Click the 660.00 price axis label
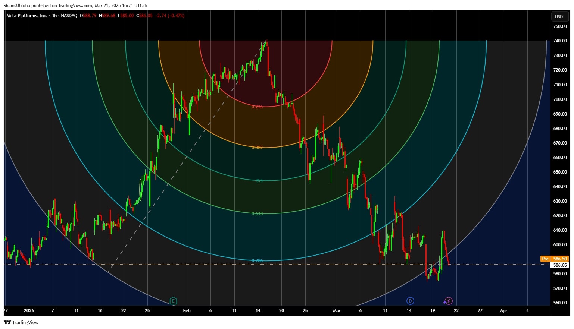The image size is (574, 329). [560, 158]
